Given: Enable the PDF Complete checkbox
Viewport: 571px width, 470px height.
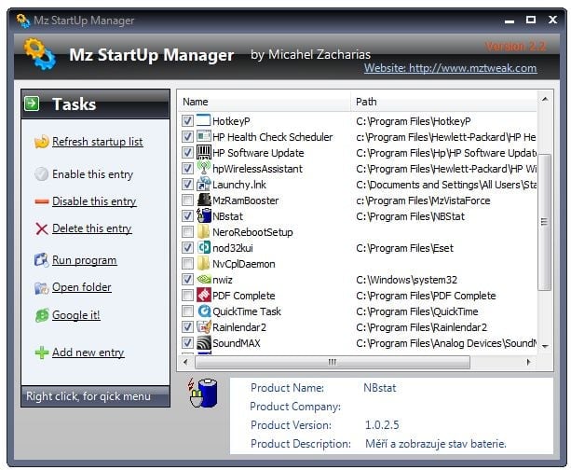Looking at the screenshot, I should pos(187,296).
